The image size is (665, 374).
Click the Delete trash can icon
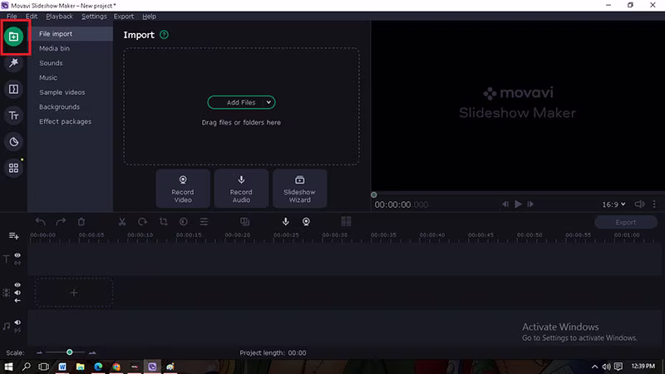pyautogui.click(x=81, y=221)
